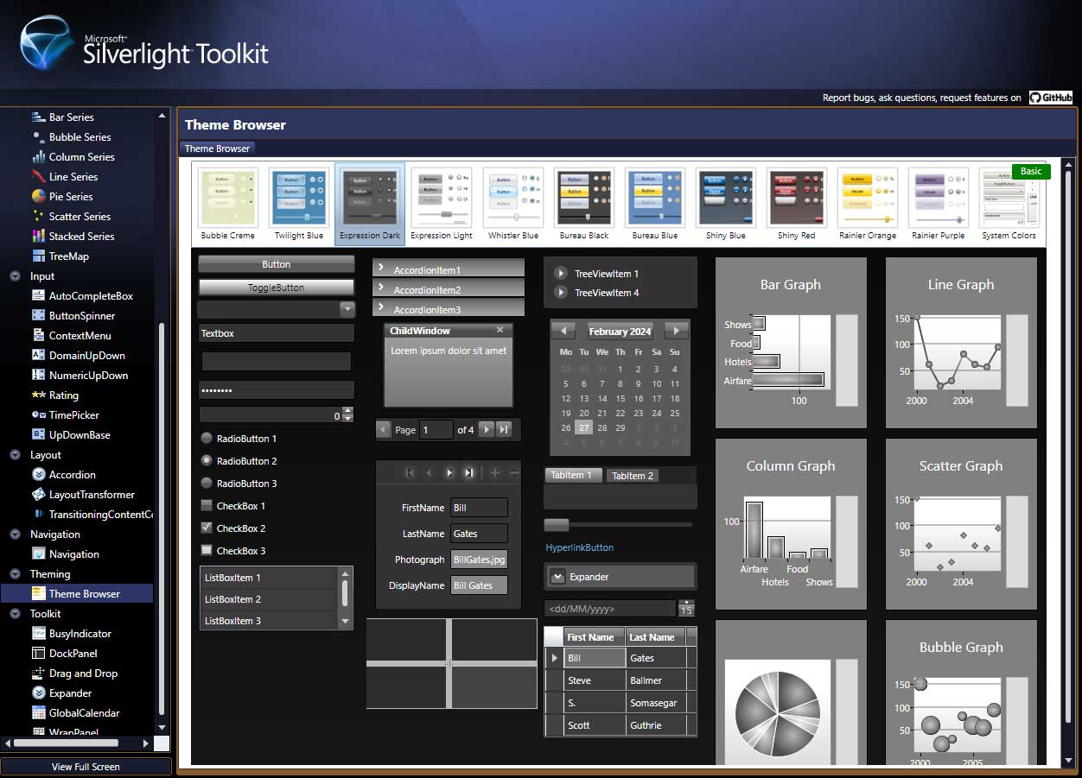Click the HyperlinkButton link
This screenshot has width=1082, height=778.
pyautogui.click(x=579, y=547)
